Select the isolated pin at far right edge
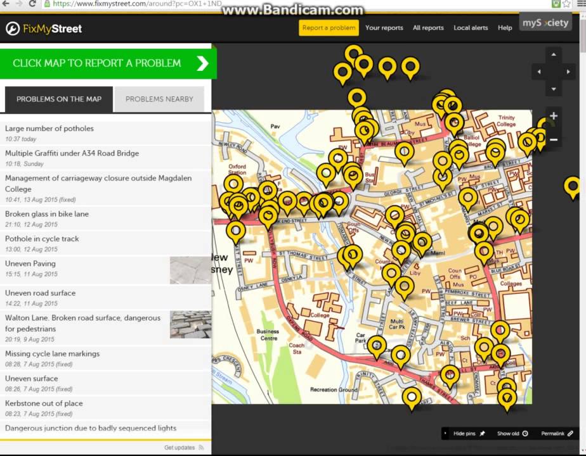 (573, 188)
